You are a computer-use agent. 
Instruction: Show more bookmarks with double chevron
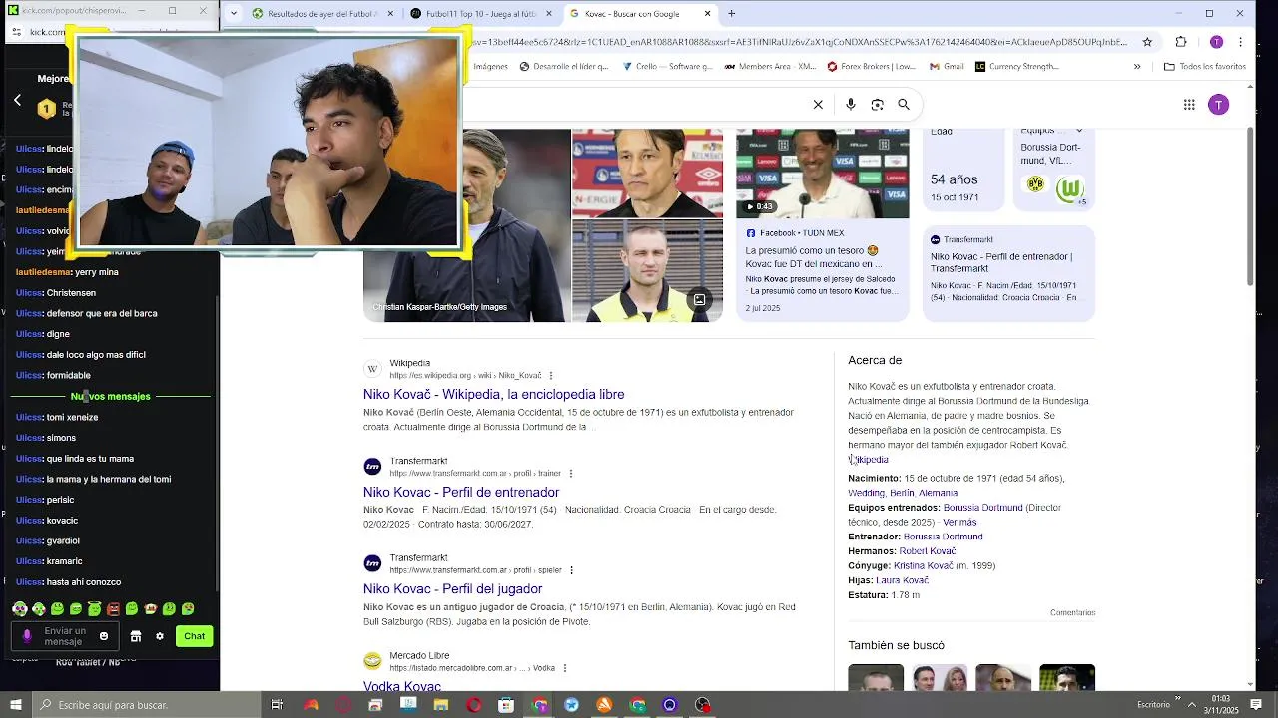[1136, 67]
